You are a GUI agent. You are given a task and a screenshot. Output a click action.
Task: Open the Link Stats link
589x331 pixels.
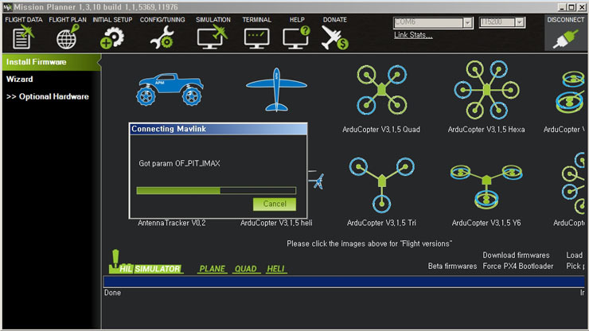pos(413,35)
